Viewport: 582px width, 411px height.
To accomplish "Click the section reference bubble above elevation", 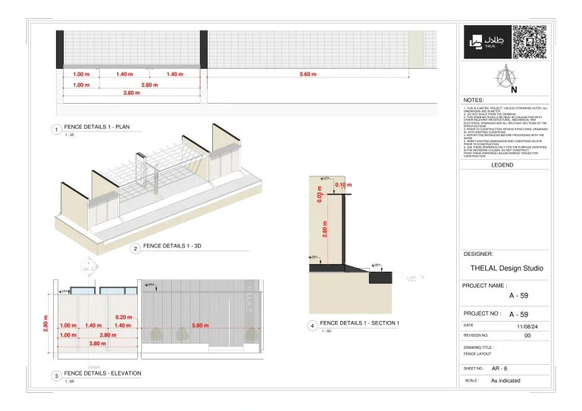I will coord(88,268).
